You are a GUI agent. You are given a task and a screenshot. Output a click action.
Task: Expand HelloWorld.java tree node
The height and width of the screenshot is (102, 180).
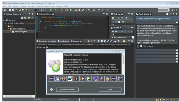(10, 31)
